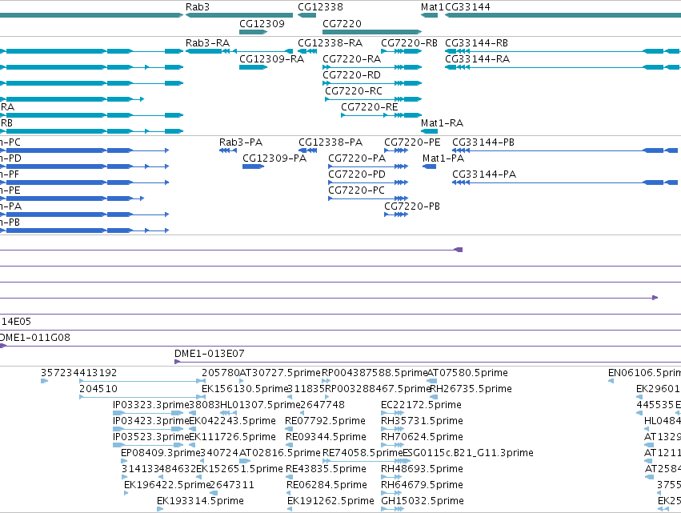Viewport: 681px width, 513px height.
Task: Select the AT07580.5prime EST label
Action: (468, 373)
